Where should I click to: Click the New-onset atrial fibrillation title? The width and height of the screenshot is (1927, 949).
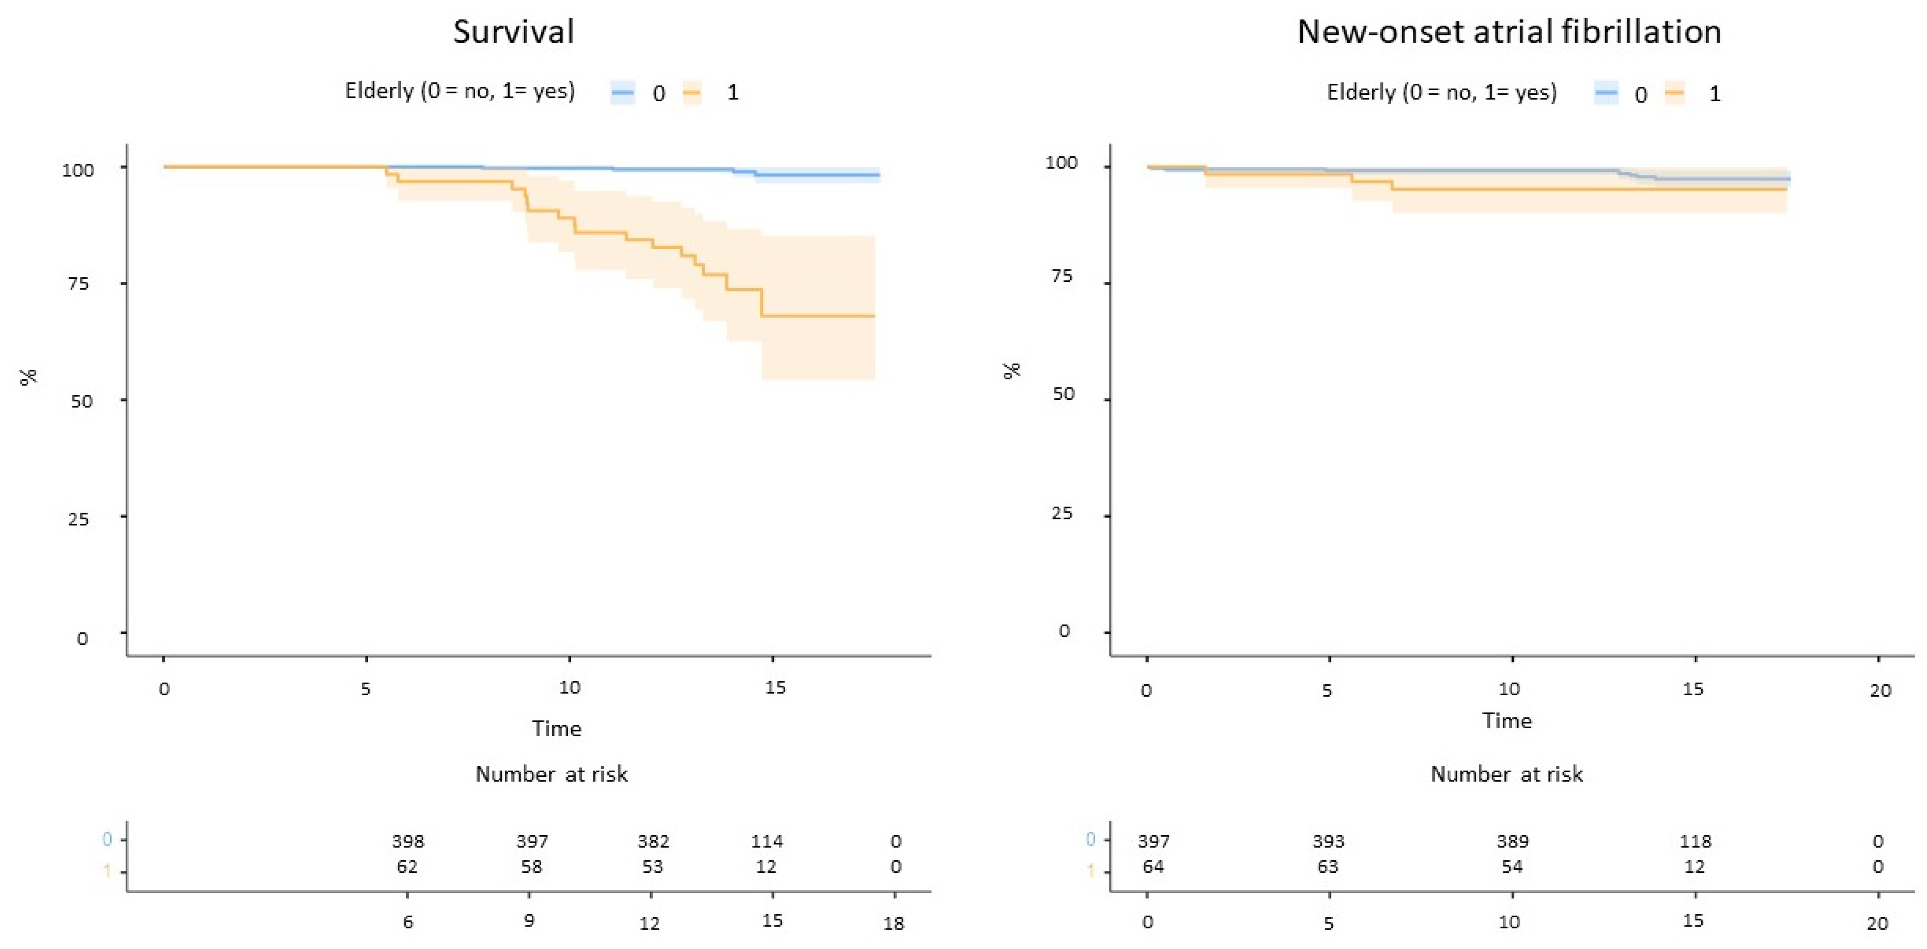pos(1509,32)
